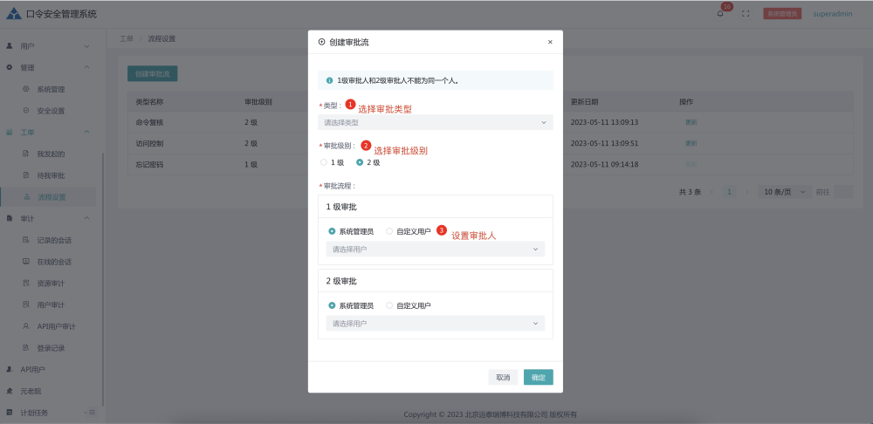The height and width of the screenshot is (424, 873).
Task: Open 记录的会话 sidebar item
Action: click(x=54, y=240)
